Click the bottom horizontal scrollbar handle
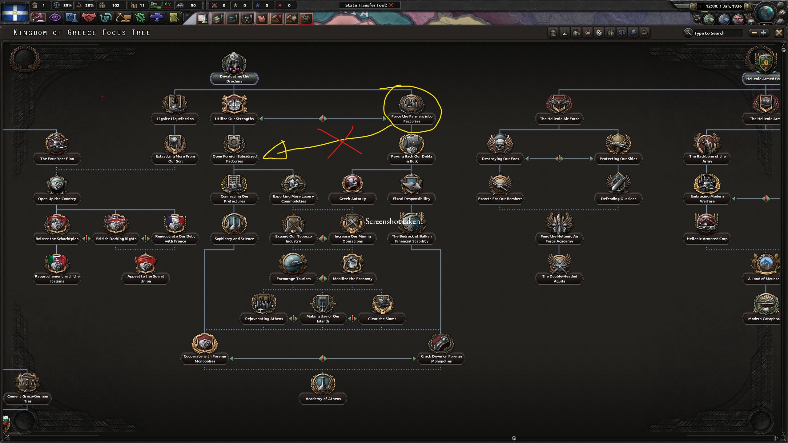The height and width of the screenshot is (443, 788). (514, 438)
